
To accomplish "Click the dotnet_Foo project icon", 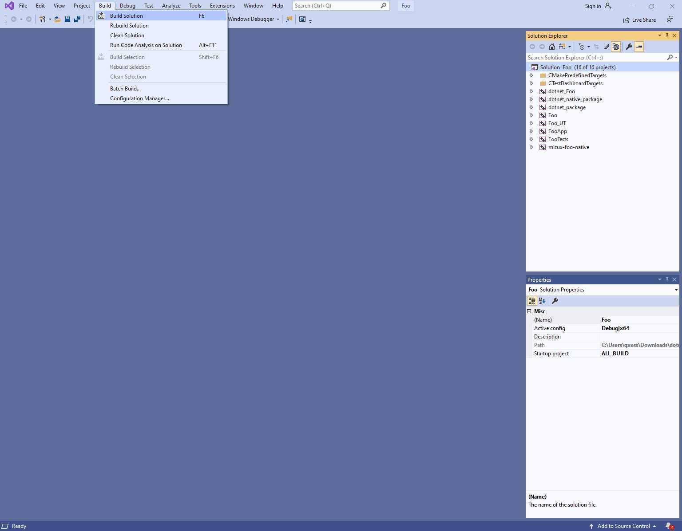I will point(543,91).
